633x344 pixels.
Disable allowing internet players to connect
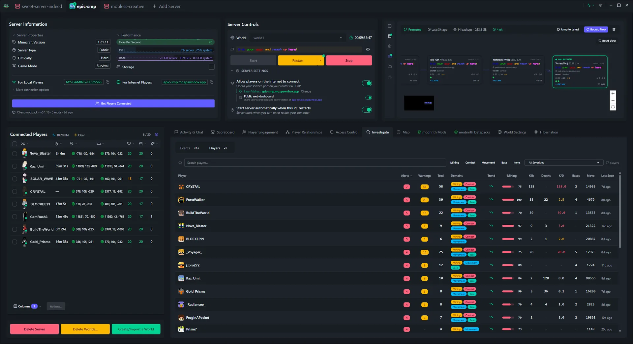(x=367, y=83)
